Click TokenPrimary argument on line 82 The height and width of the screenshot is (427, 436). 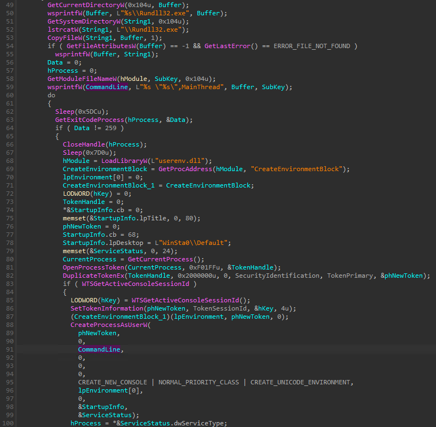click(350, 276)
